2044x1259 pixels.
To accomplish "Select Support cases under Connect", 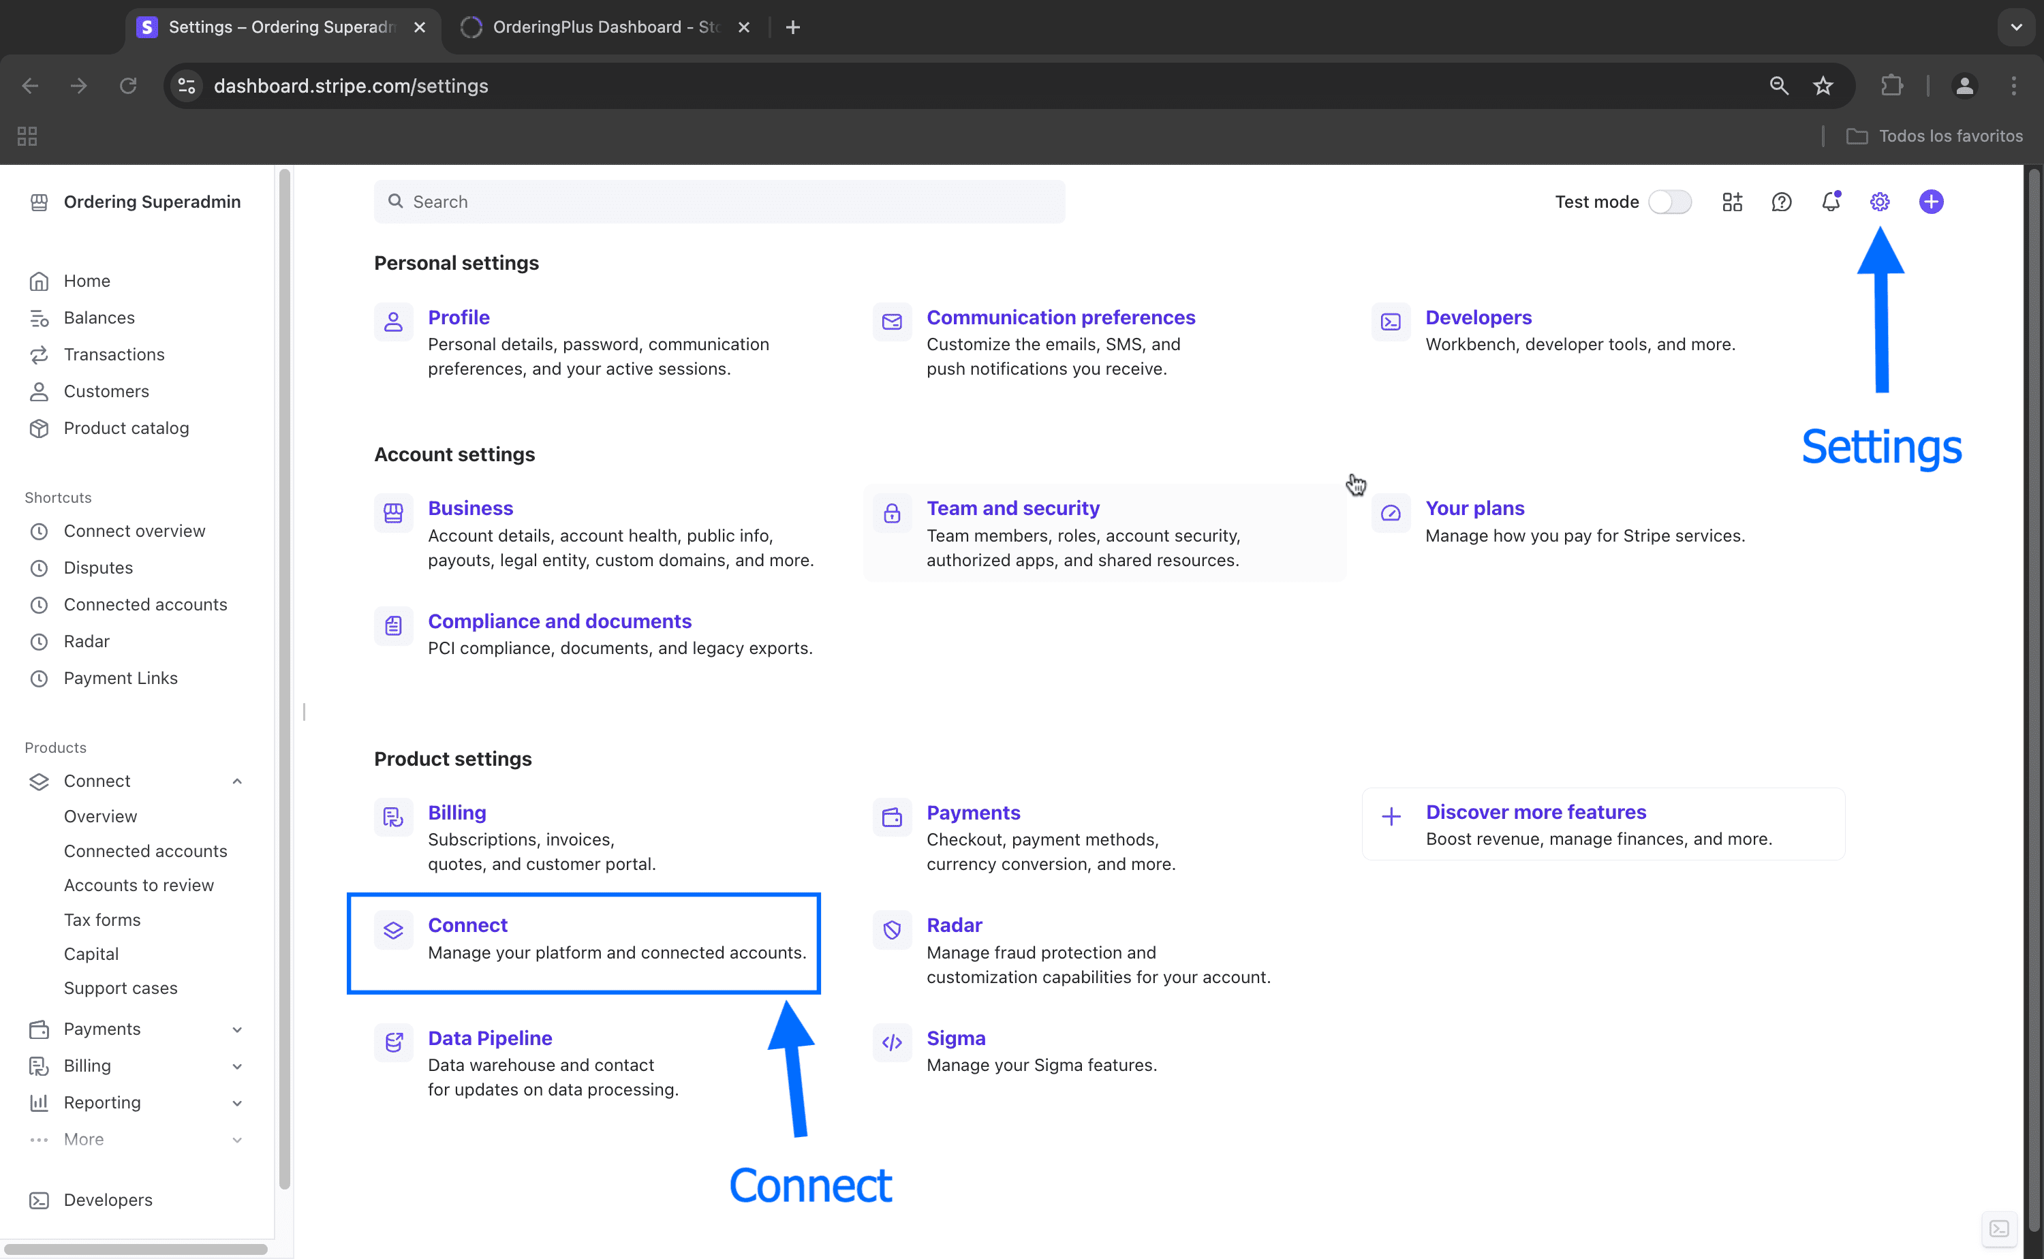I will (121, 989).
